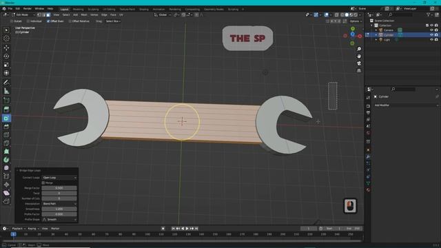The width and height of the screenshot is (441, 248).
Task: Check the Merge checkbox in Bridge panel
Action: pyautogui.click(x=43, y=183)
